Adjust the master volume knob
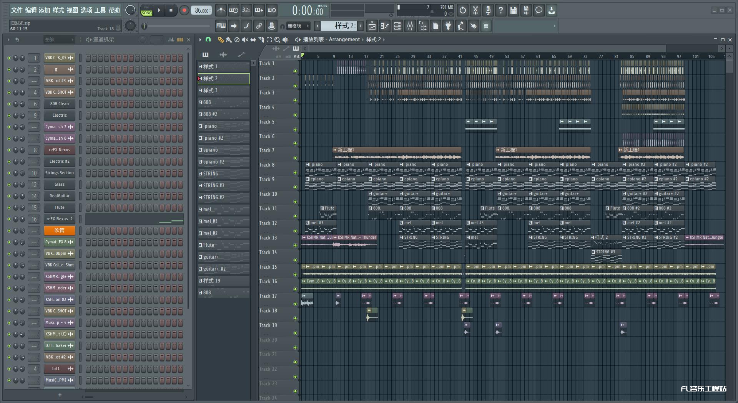Image resolution: width=738 pixels, height=403 pixels. click(x=130, y=10)
